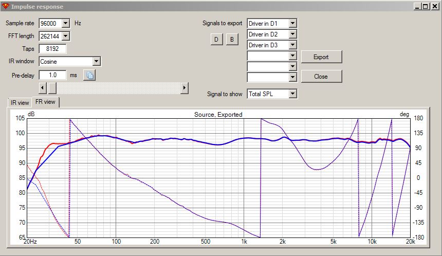Click the Taps input field

pos(52,49)
